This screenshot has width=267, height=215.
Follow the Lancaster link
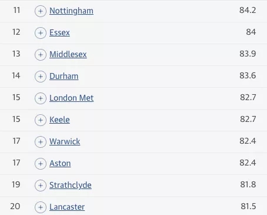[67, 207]
